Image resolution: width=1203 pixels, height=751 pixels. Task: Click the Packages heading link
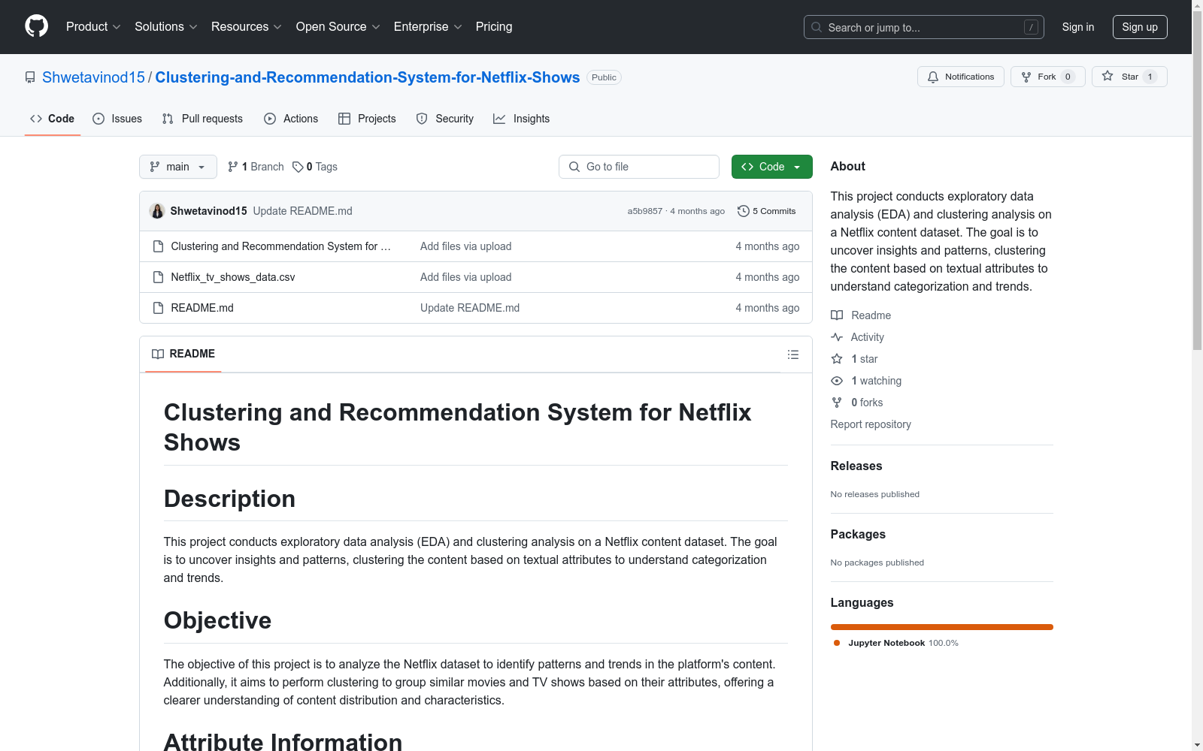[858, 534]
